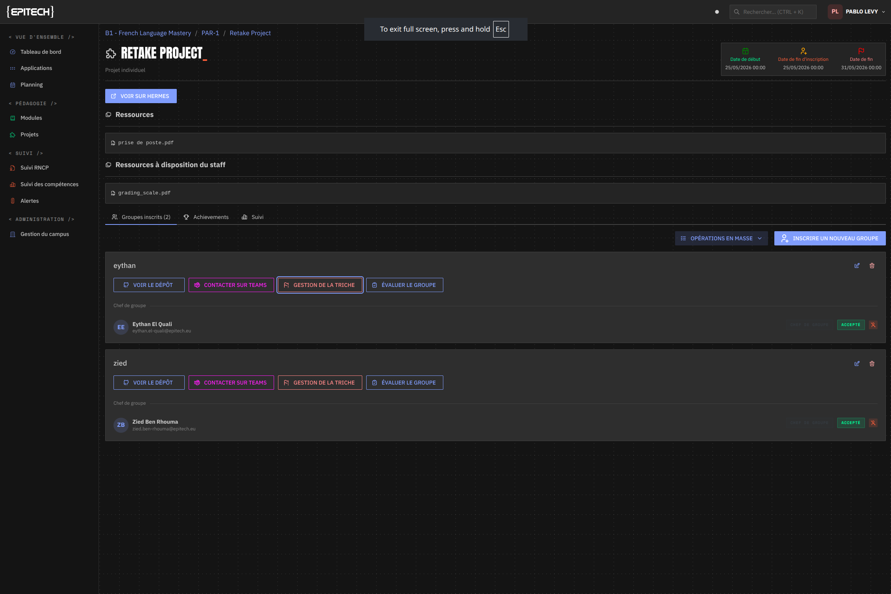Click the PL user avatar
The height and width of the screenshot is (594, 891).
tap(835, 11)
